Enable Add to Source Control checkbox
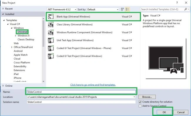The width and height of the screenshot is (191, 116). pyautogui.click(x=140, y=106)
